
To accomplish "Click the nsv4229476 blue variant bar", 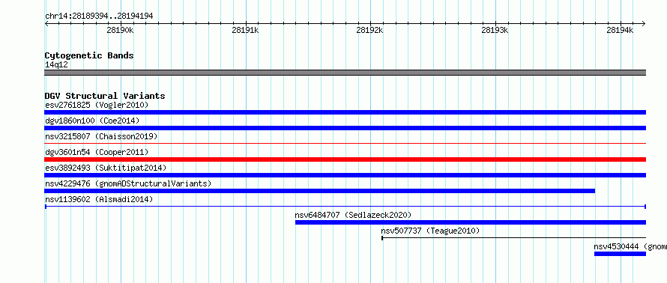I will (x=319, y=191).
